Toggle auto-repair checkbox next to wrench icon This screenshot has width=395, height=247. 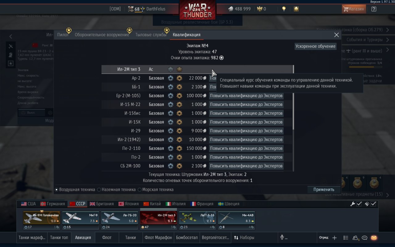[359, 204]
